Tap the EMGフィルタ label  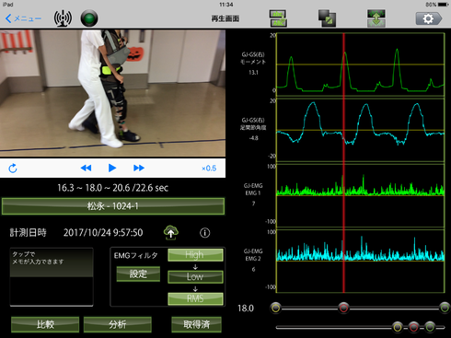[136, 255]
